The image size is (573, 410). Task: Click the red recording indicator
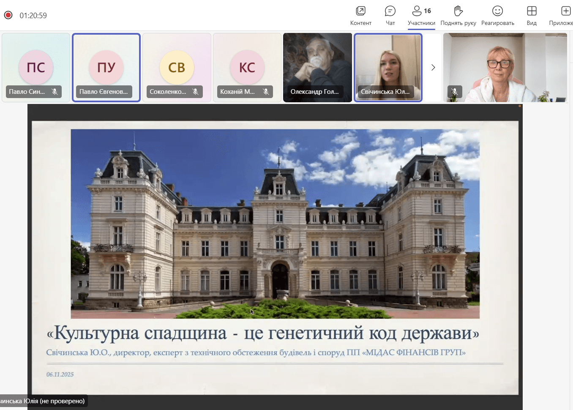pyautogui.click(x=8, y=14)
